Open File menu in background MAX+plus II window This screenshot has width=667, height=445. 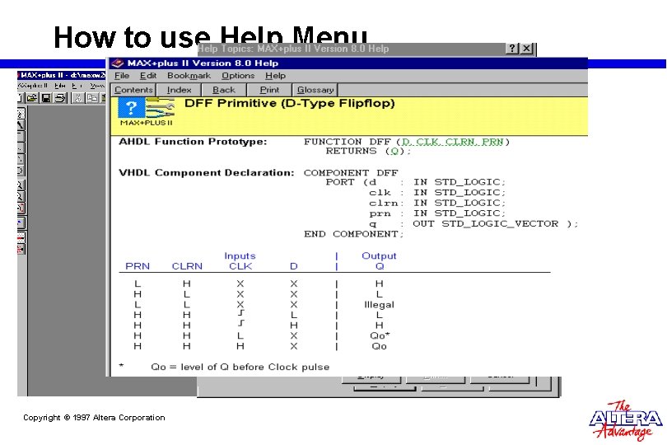(x=60, y=86)
